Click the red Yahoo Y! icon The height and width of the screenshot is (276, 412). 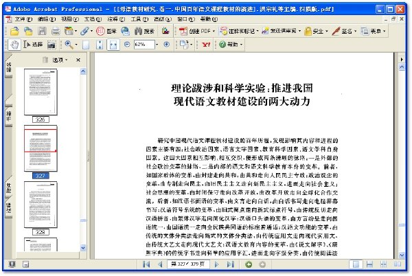206,45
